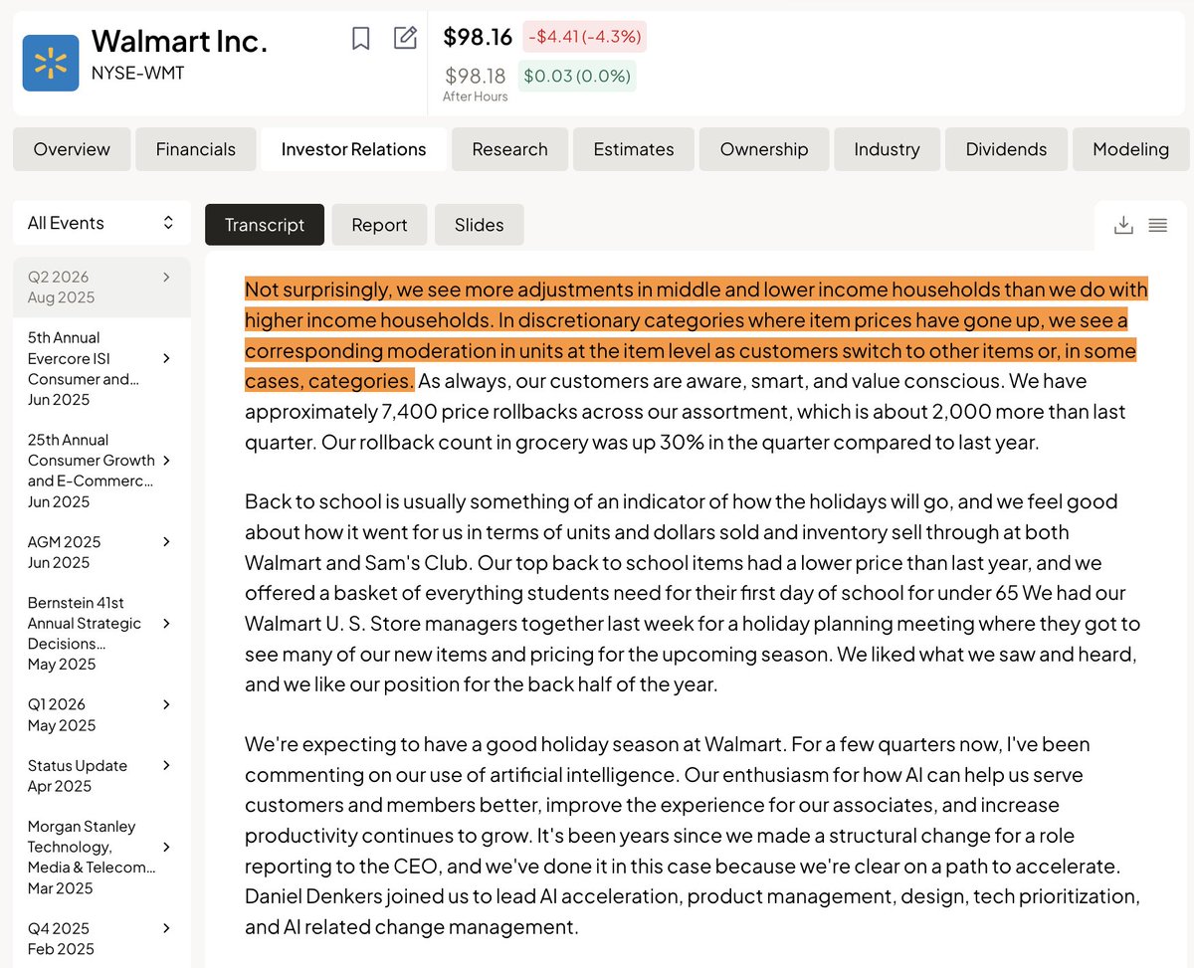
Task: Click the $0.03 (0.0%) after hours badge
Action: coord(576,76)
